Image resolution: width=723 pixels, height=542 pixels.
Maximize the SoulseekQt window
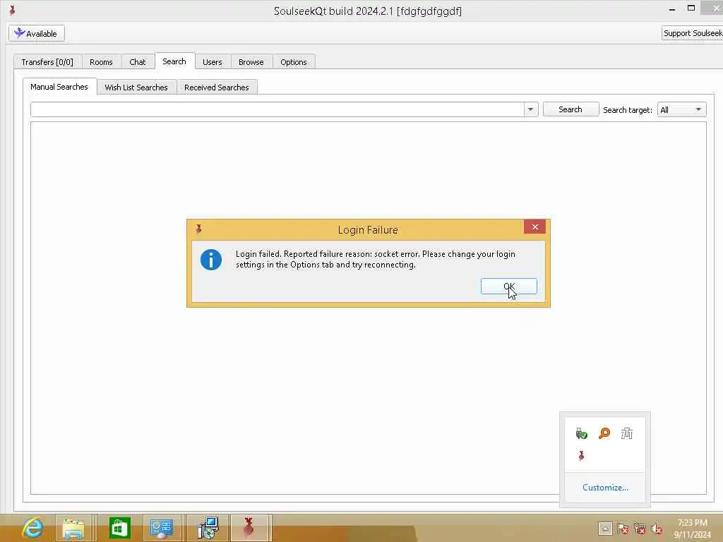691,8
